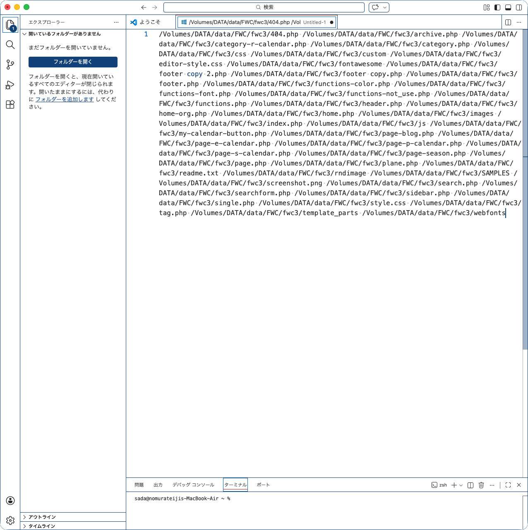Open the Search view in activity bar
This screenshot has height=530, width=528.
point(10,45)
